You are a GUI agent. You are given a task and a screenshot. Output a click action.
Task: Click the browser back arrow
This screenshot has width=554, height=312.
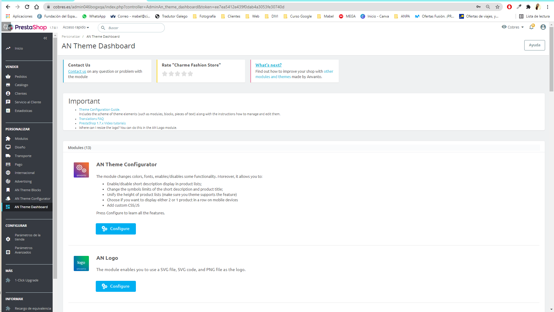(8, 7)
